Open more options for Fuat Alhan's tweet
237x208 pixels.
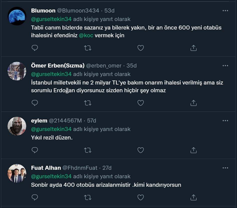coord(225,168)
